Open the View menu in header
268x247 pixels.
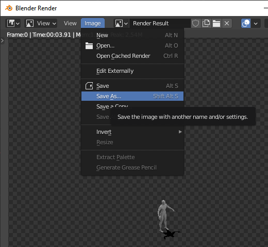pos(70,23)
